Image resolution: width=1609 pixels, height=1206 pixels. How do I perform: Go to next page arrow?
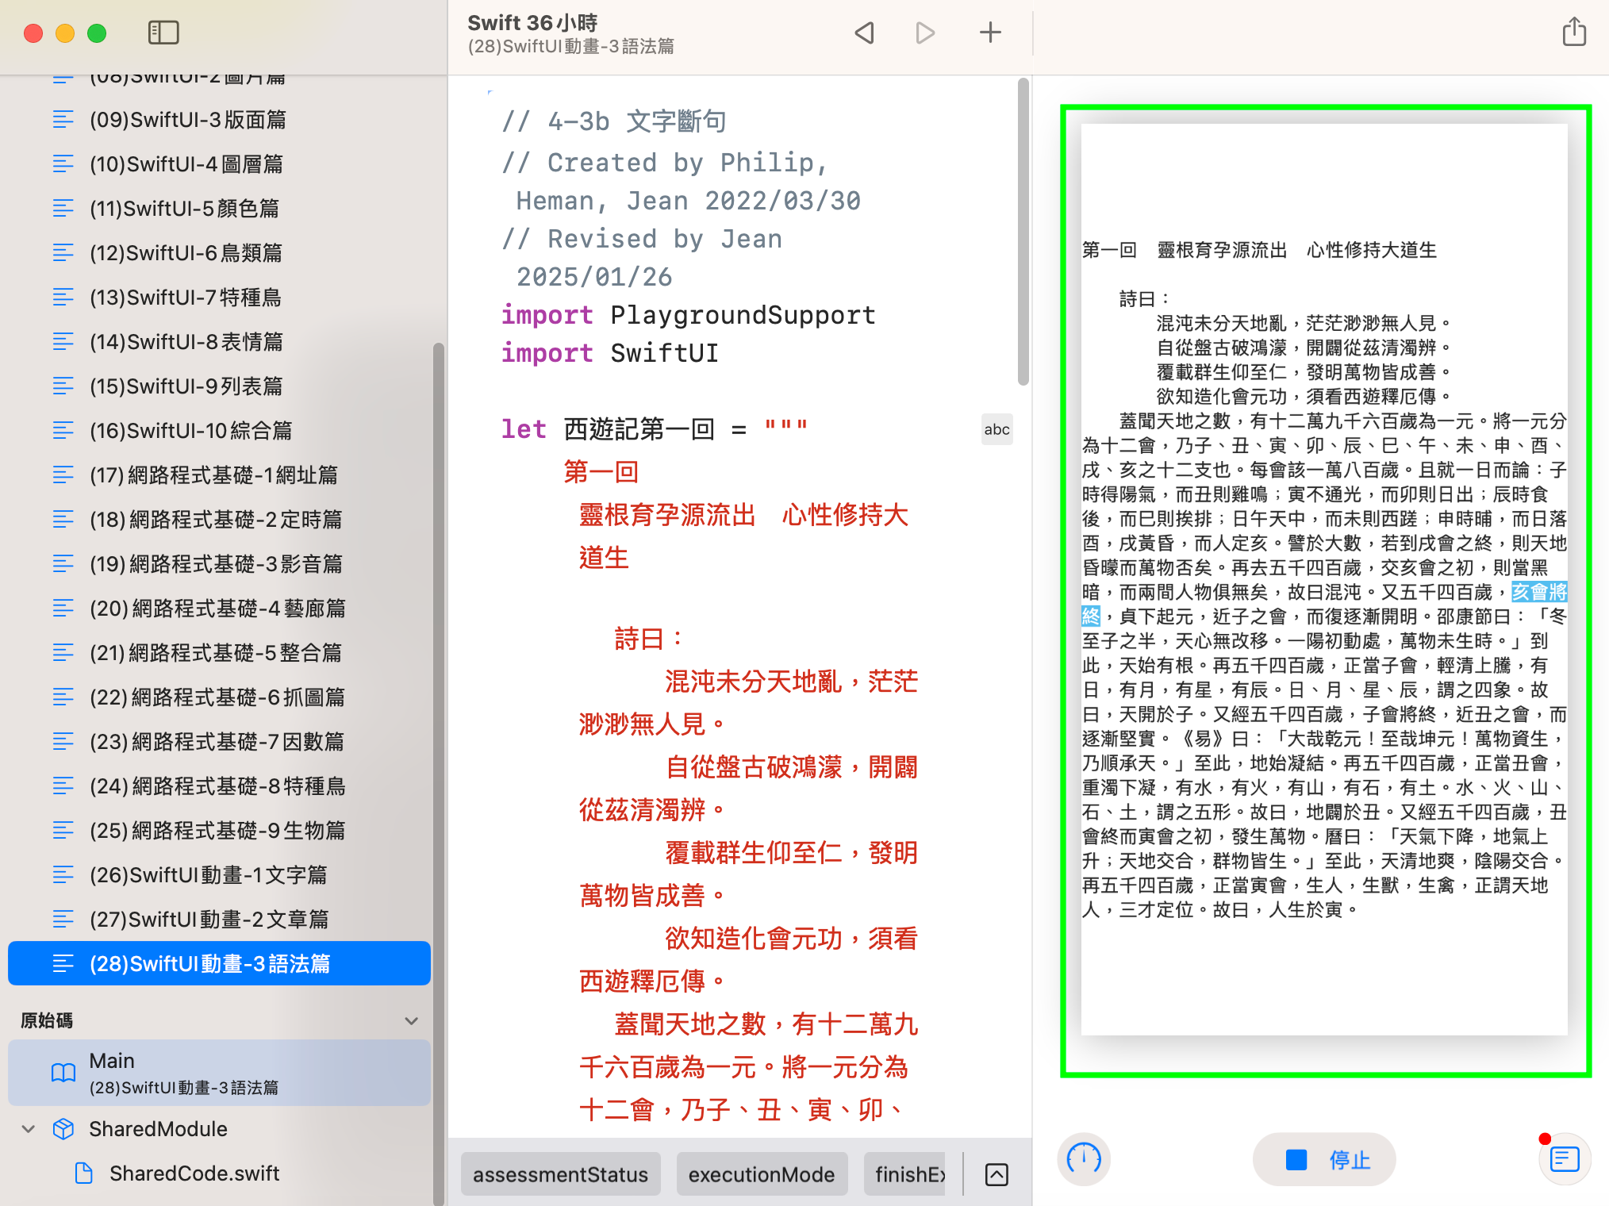pos(925,33)
